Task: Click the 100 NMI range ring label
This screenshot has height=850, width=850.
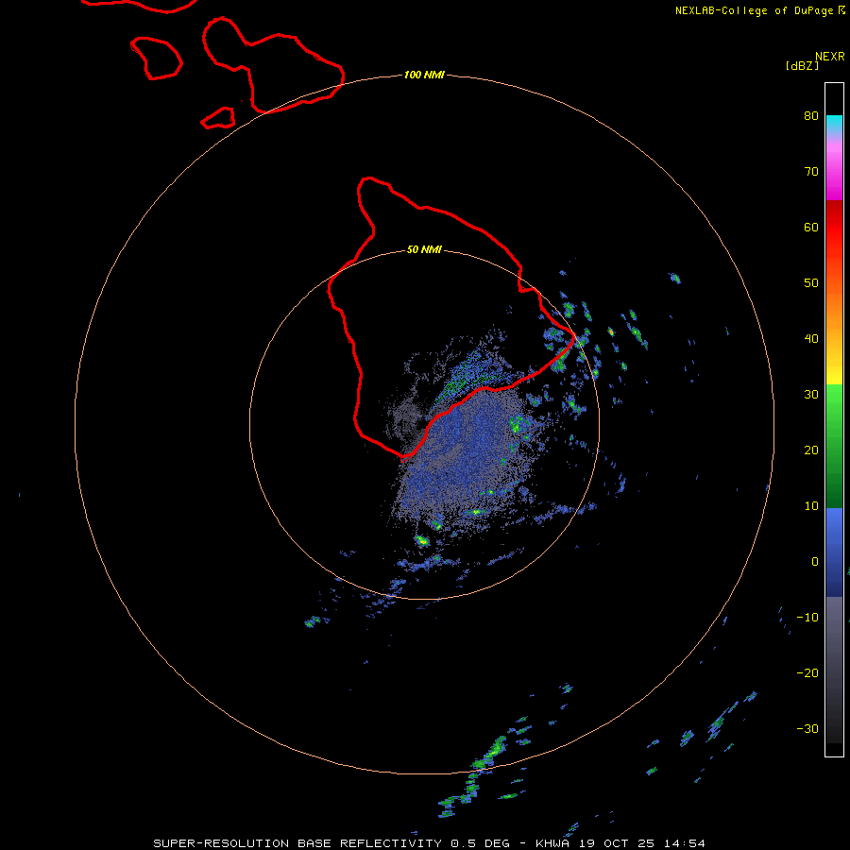Action: tap(424, 75)
